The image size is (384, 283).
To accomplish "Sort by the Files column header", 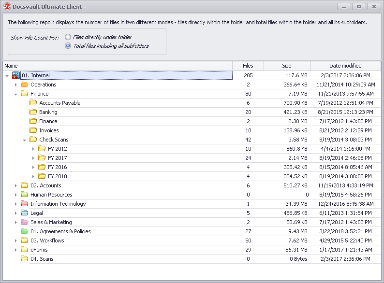I will point(248,66).
